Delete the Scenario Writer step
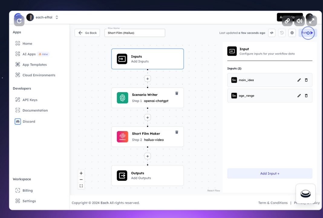The image size is (323, 218). [x=177, y=93]
